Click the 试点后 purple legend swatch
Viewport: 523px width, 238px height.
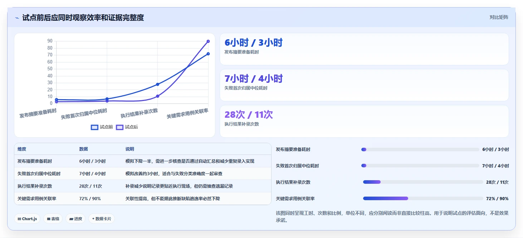(119, 127)
